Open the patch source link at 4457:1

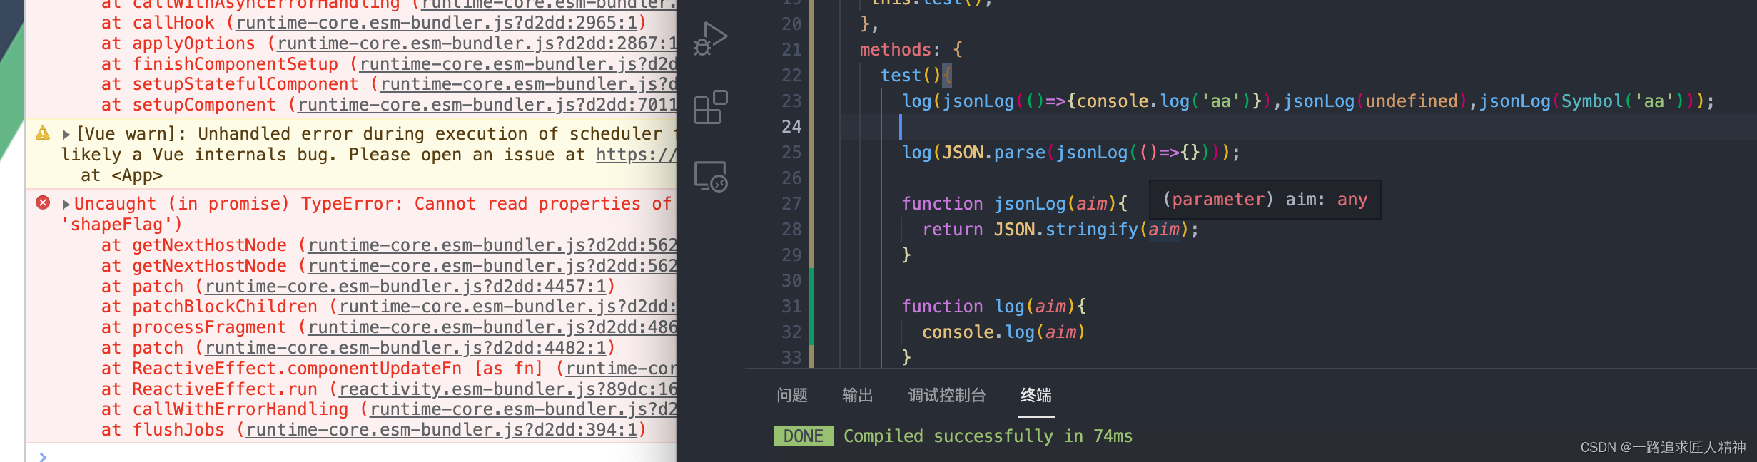[405, 287]
